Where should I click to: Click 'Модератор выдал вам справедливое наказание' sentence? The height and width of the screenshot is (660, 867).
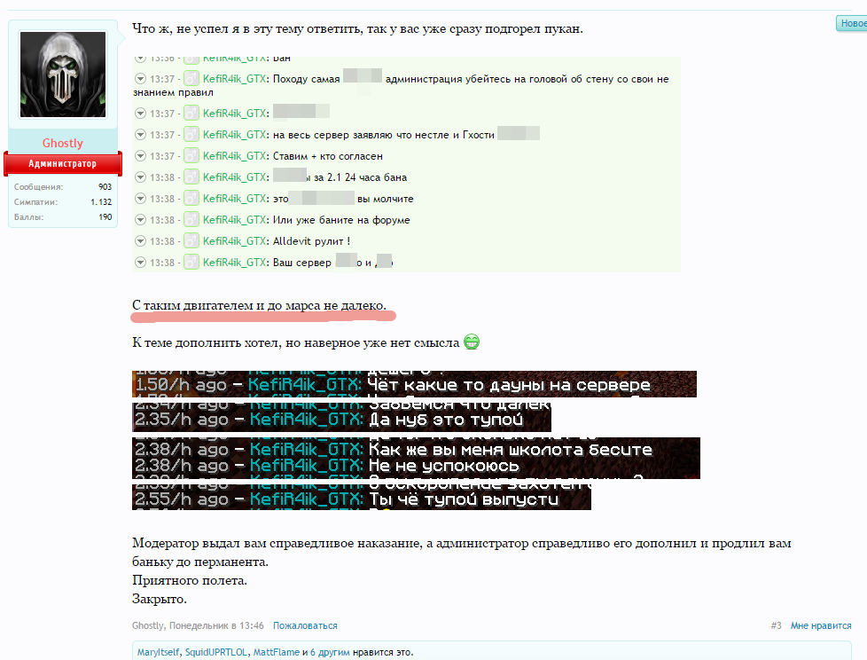[x=462, y=552]
